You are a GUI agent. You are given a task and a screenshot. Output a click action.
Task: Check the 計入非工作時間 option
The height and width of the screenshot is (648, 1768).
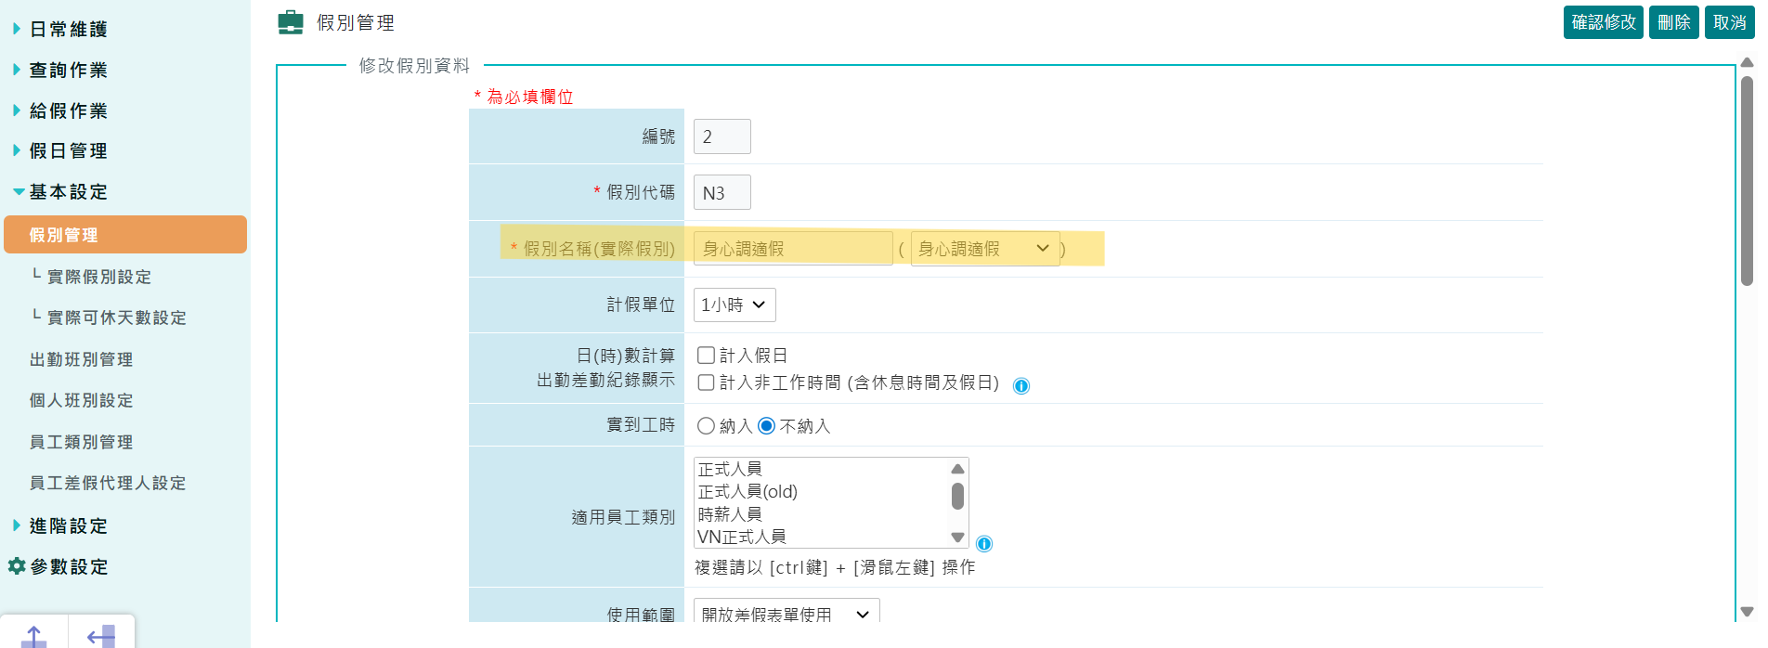[706, 382]
